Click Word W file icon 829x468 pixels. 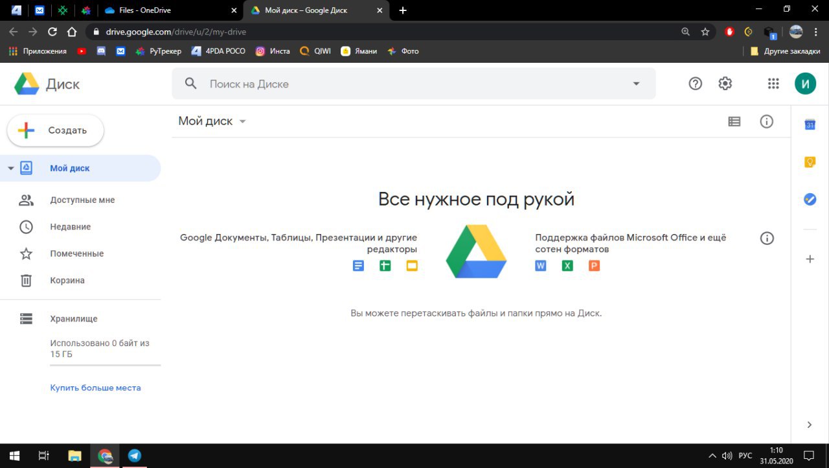(x=541, y=266)
